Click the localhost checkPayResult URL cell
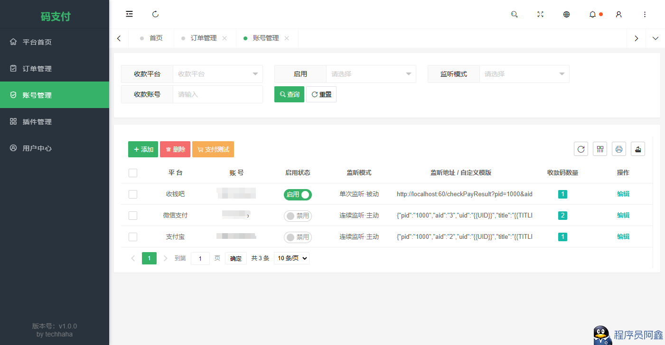The image size is (665, 345). pyautogui.click(x=465, y=194)
